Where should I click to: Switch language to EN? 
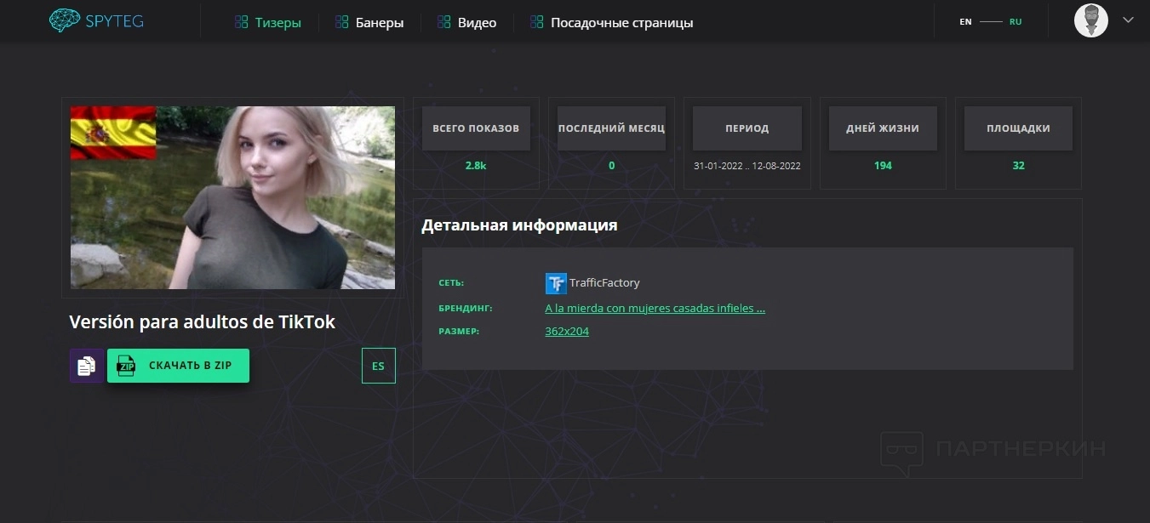[965, 22]
